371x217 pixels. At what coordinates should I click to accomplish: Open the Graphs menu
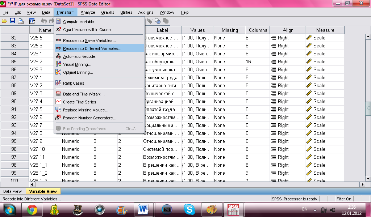point(108,12)
